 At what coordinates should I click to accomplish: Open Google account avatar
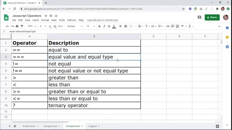tap(225, 17)
